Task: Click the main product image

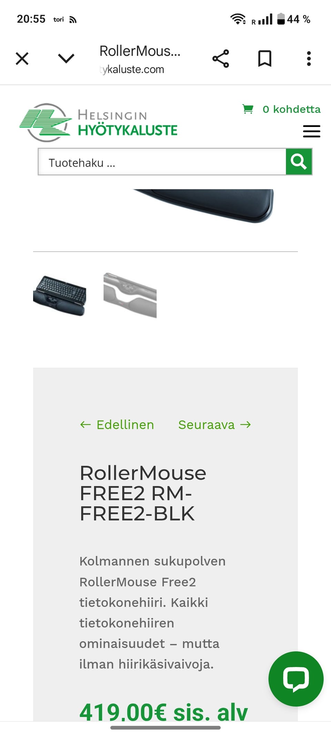Action: 203,206
